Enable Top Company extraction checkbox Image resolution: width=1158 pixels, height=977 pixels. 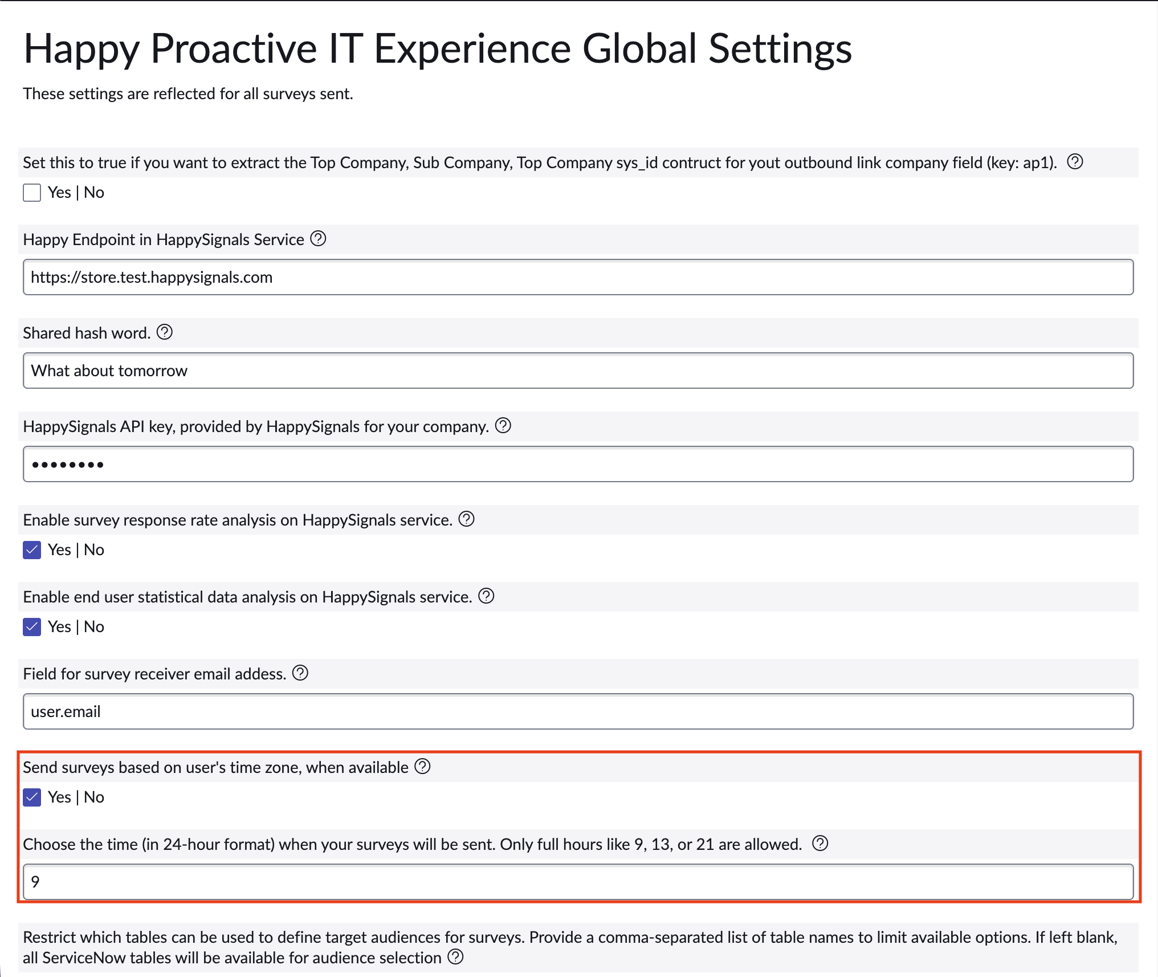point(32,193)
